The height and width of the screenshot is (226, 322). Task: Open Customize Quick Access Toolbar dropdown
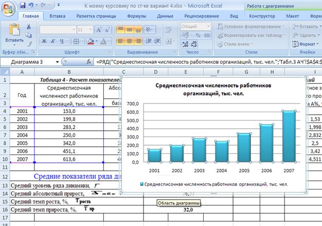59,5
